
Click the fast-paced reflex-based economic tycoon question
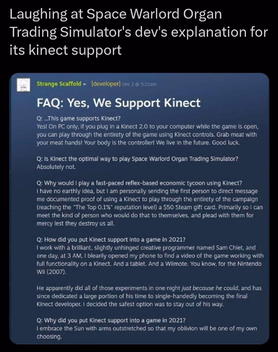coord(139,183)
